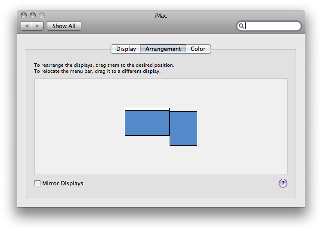The image size is (322, 231).
Task: Click the magnifying glass search icon
Action: (x=241, y=26)
